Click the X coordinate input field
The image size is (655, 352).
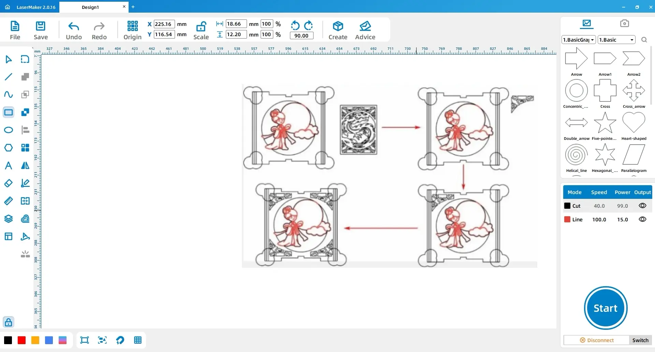tap(164, 24)
